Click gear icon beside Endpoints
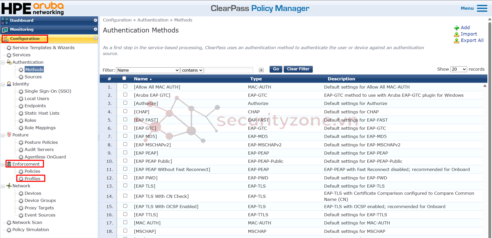Image resolution: width=492 pixels, height=238 pixels. (x=21, y=106)
